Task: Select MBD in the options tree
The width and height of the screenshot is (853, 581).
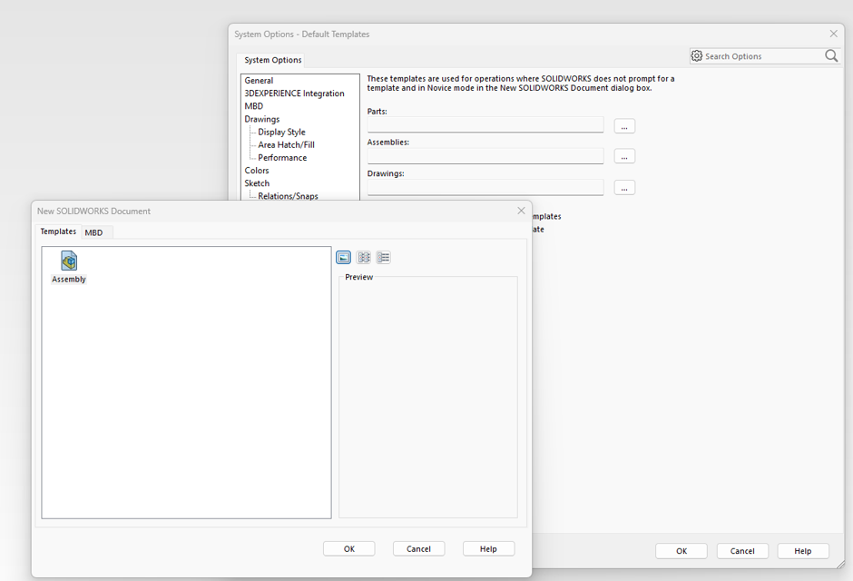Action: coord(254,106)
